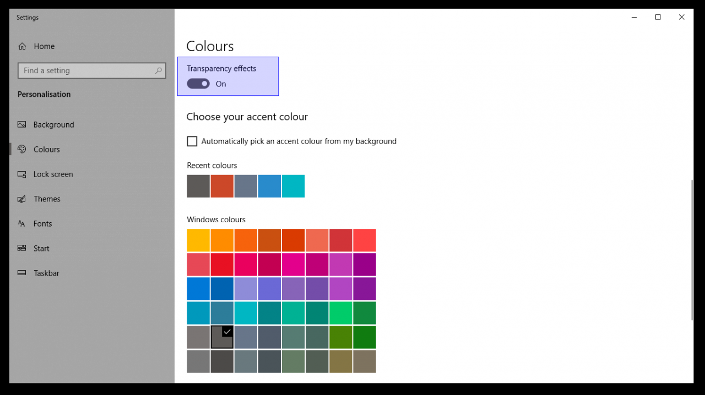Select the Themes menu item
Image resolution: width=705 pixels, height=395 pixels.
pos(47,199)
